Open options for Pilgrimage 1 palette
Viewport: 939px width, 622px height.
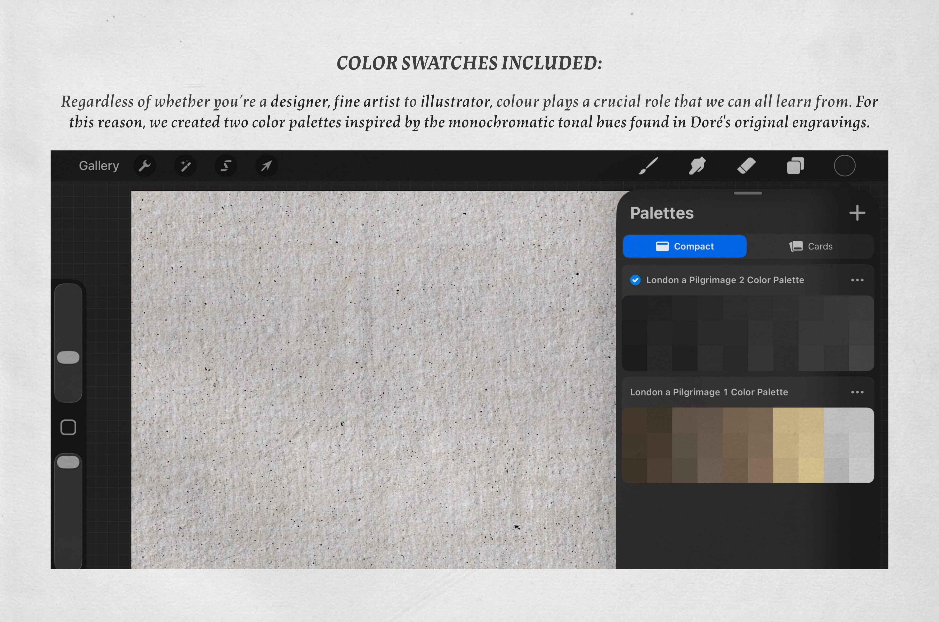pyautogui.click(x=857, y=392)
